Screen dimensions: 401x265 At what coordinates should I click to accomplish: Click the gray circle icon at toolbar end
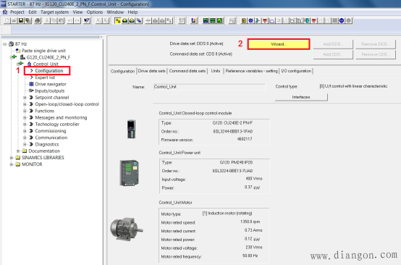349,20
